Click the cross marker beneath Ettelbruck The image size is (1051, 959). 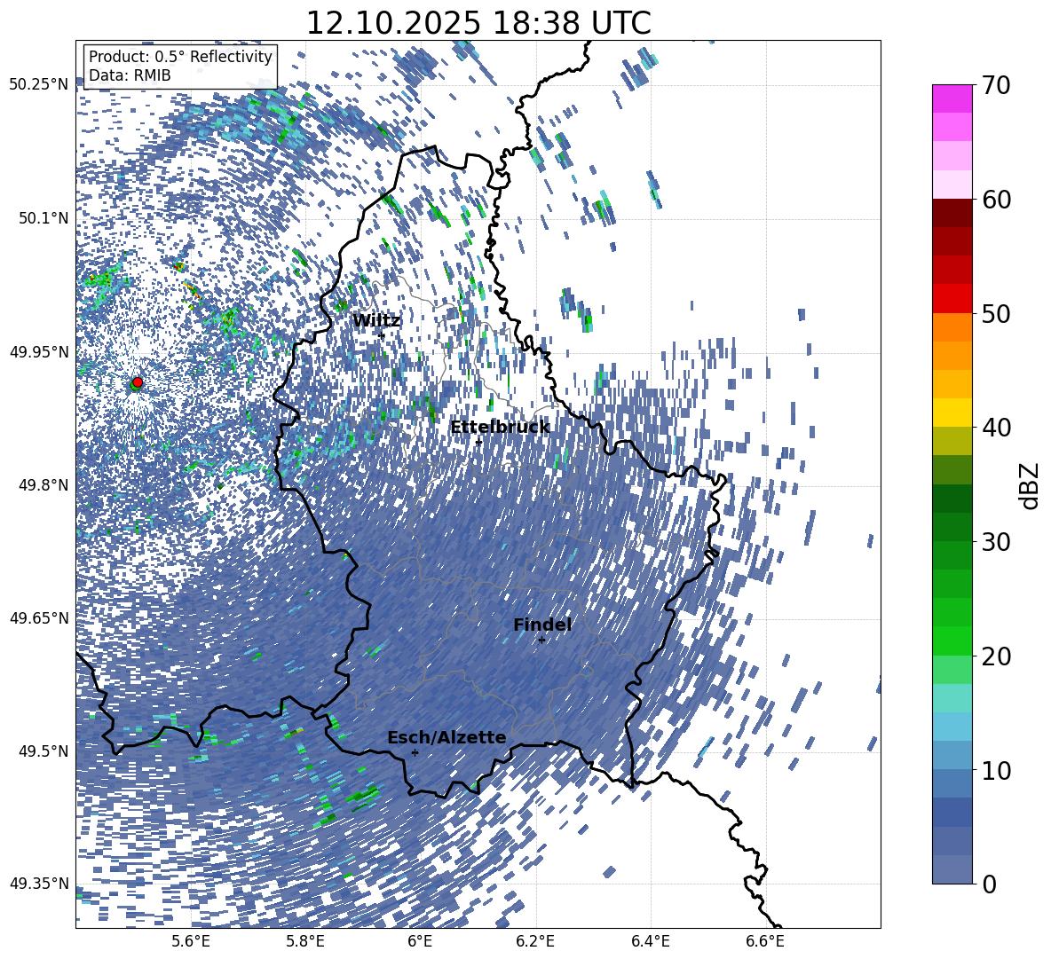point(478,442)
